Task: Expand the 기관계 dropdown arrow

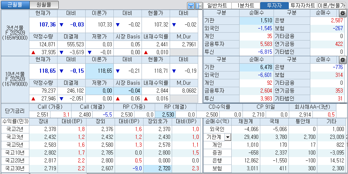Action: [228, 138]
